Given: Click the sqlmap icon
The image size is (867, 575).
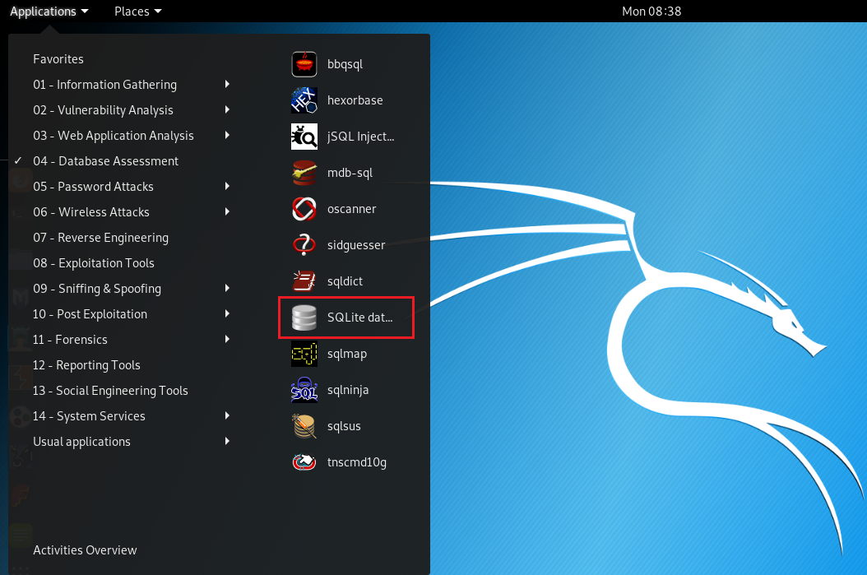Looking at the screenshot, I should pyautogui.click(x=304, y=354).
